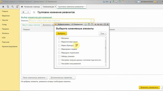Open the History icon in the tool panel
163x91 pixels.
coord(8,7)
